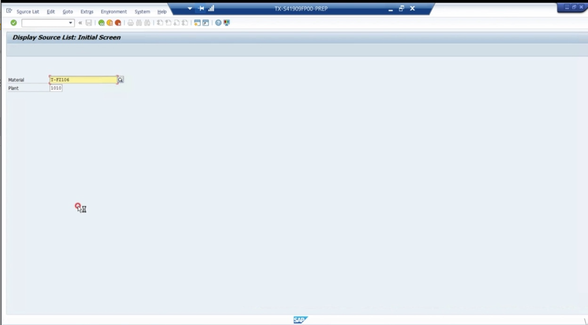The image size is (588, 325).
Task: Open the System menu
Action: 142,12
